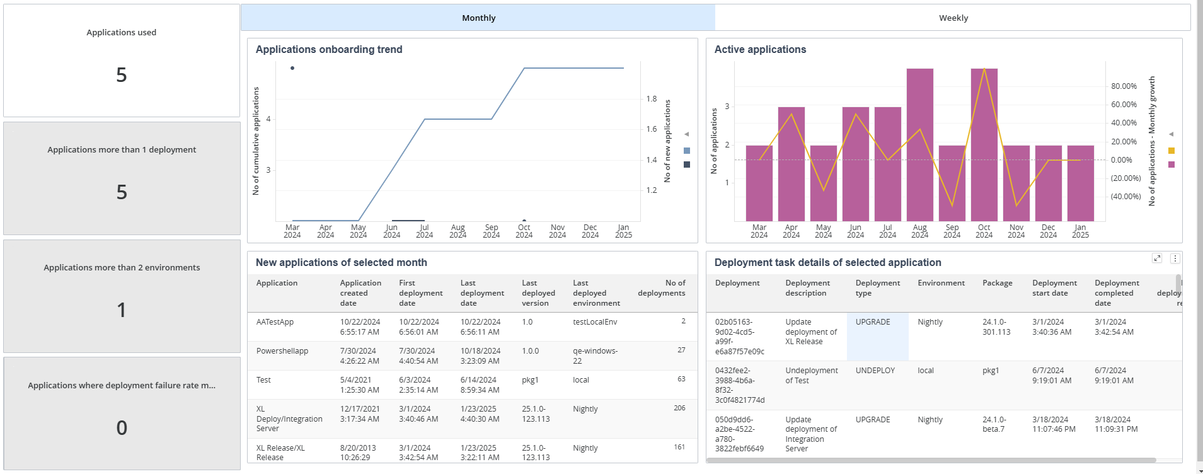Select the Monthly tab
Viewport: 1203px width, 474px height.
[478, 18]
